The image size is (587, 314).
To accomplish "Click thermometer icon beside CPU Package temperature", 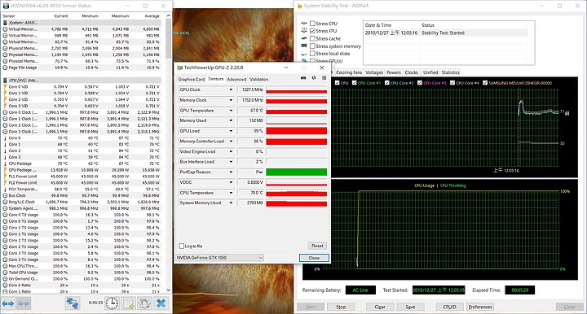I will tap(5, 164).
